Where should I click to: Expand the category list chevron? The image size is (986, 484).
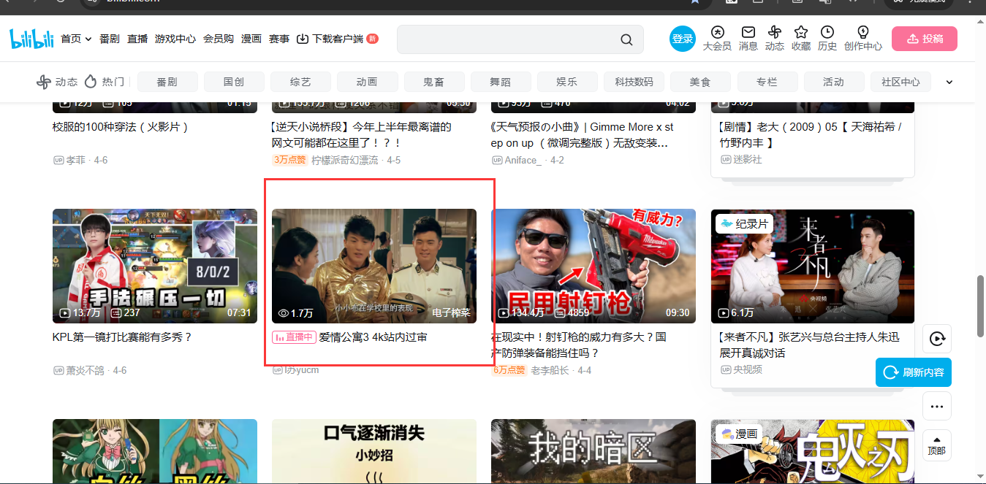(x=949, y=82)
